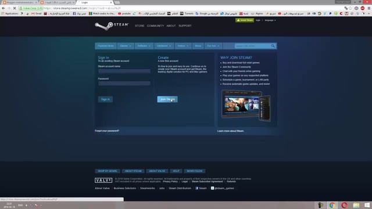Image resolution: width=372 pixels, height=209 pixels.
Task: Switch to the active Login browser tab
Action: pos(95,2)
